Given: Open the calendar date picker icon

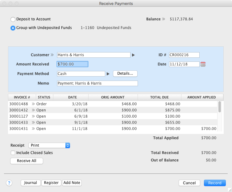Looking at the screenshot, I should [x=203, y=64].
